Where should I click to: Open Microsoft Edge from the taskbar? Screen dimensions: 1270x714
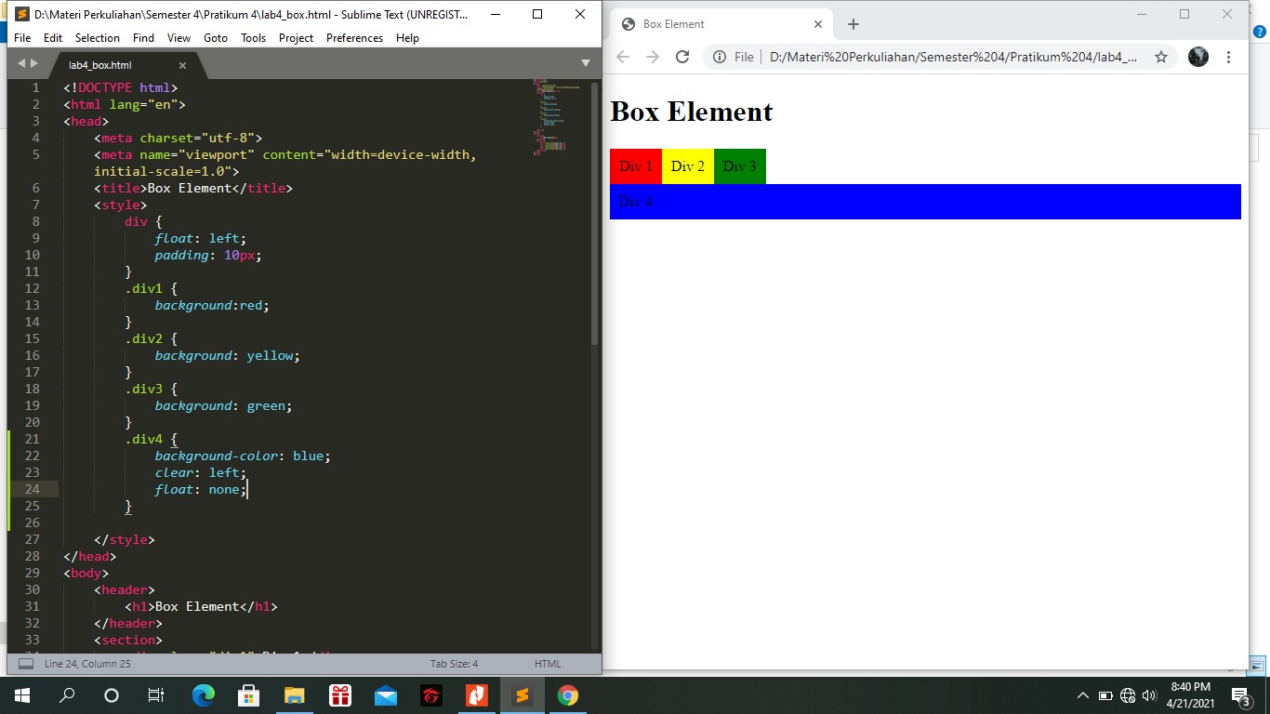203,694
